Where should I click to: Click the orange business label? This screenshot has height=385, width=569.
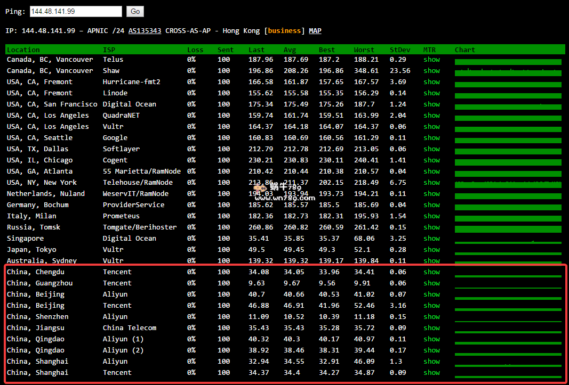point(284,31)
